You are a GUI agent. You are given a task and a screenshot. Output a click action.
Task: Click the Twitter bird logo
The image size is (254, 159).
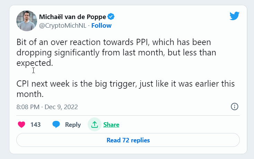tap(235, 16)
